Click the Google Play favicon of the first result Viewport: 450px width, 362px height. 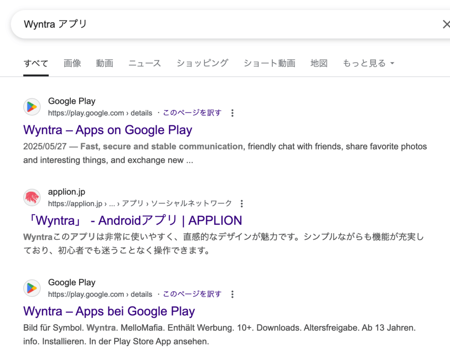click(32, 107)
